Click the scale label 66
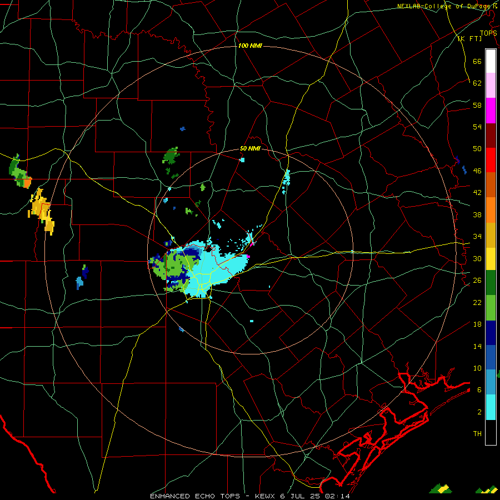Viewport: 500px width, 500px height. [x=477, y=61]
